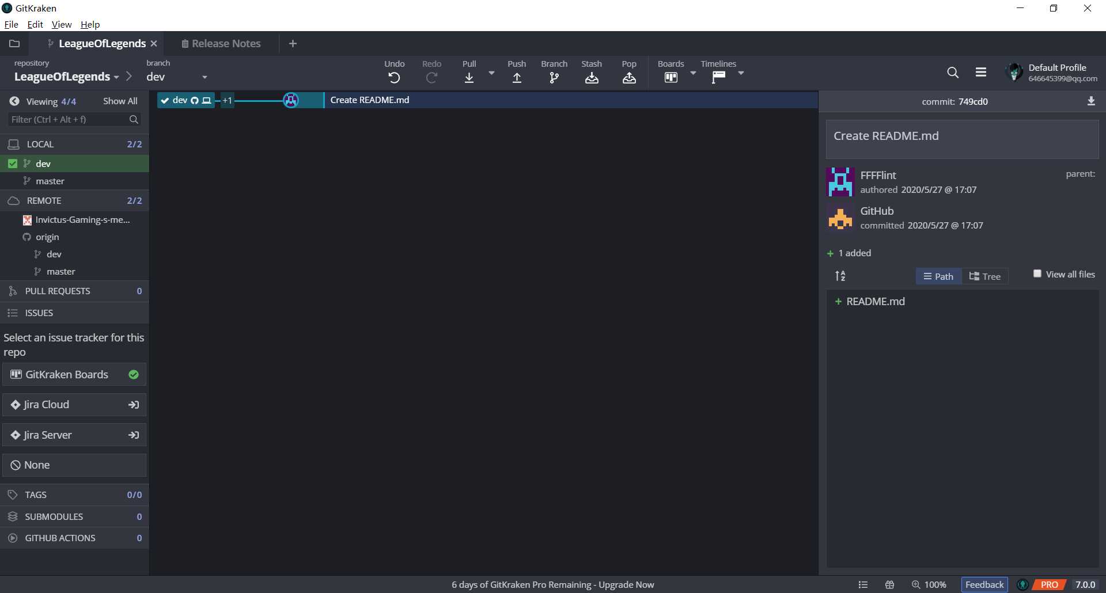Open the Boards toolbar icon
The height and width of the screenshot is (593, 1106).
pyautogui.click(x=671, y=78)
